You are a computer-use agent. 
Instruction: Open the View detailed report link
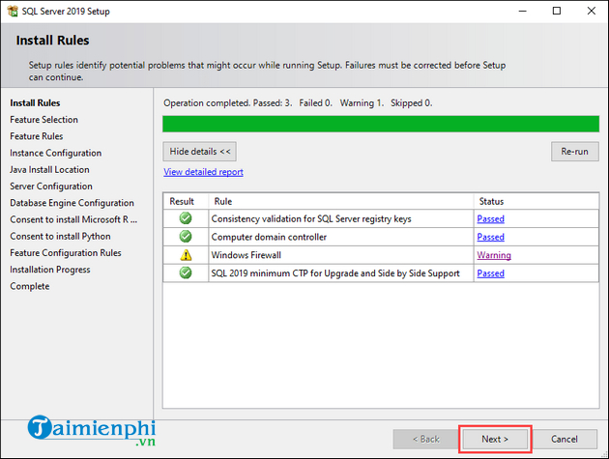pos(203,172)
